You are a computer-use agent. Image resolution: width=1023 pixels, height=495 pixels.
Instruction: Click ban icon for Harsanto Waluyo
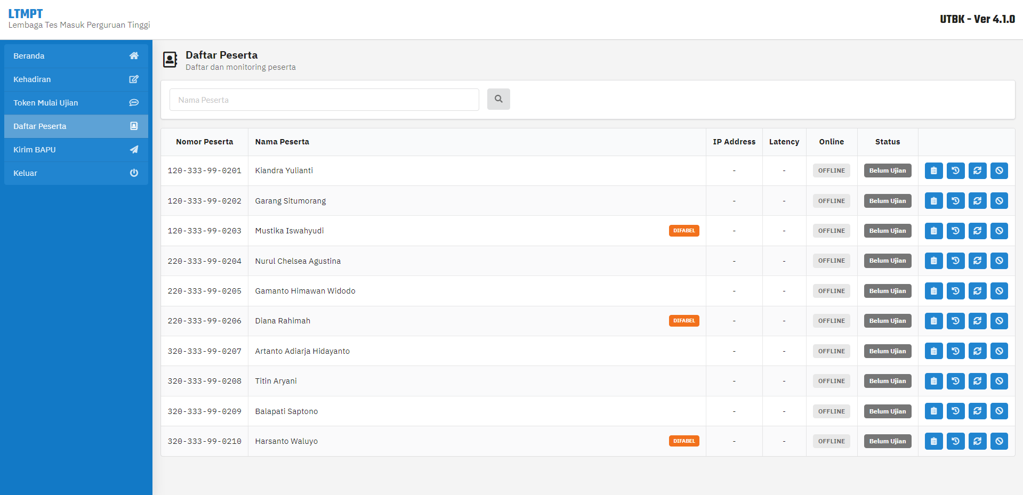click(x=999, y=441)
